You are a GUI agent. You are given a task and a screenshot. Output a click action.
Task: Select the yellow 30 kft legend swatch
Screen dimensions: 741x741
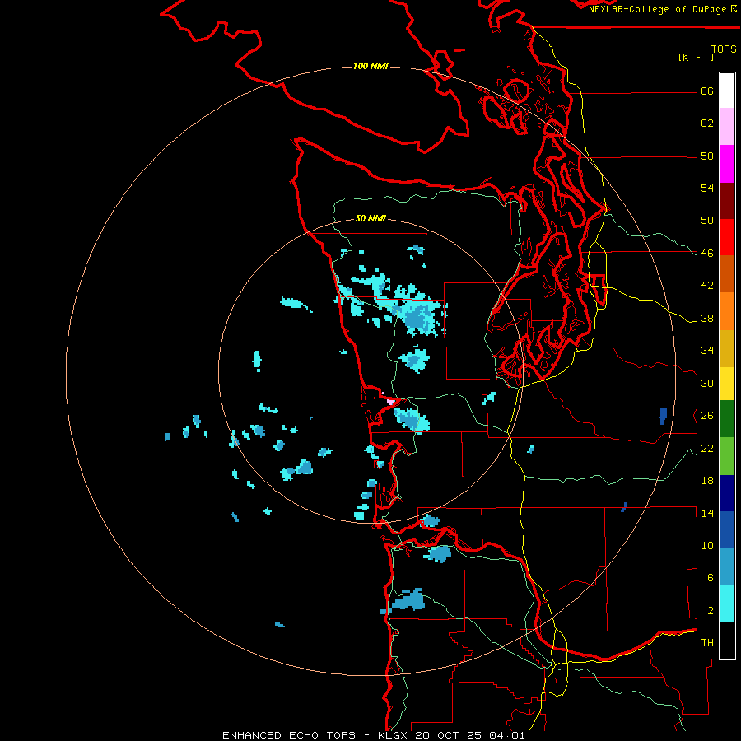pos(727,383)
